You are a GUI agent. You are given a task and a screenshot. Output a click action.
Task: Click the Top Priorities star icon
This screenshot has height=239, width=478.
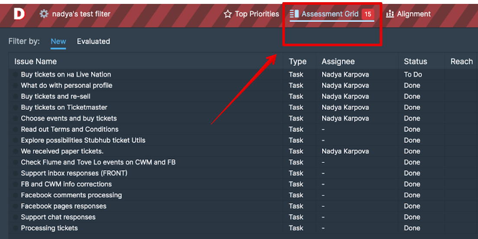(x=228, y=14)
